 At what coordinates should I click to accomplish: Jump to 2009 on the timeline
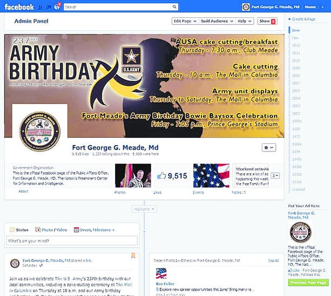point(296,68)
